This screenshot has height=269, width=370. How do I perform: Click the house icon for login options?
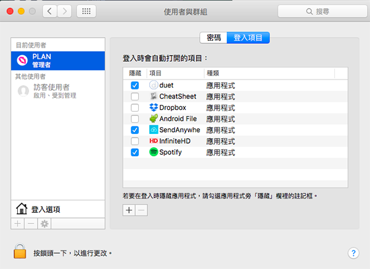tap(22, 209)
